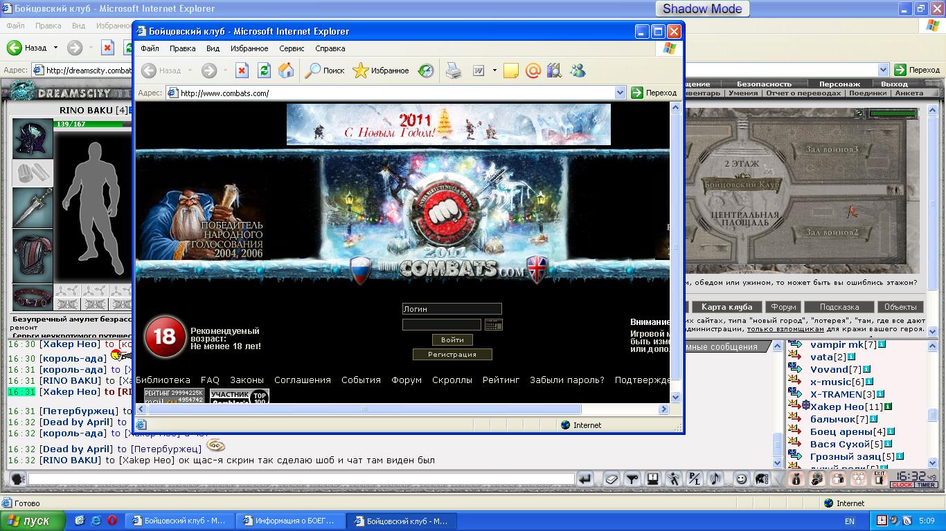Screen dimensions: 946x531
Task: Open Забыли пароль? link on combats.com
Action: coord(566,380)
